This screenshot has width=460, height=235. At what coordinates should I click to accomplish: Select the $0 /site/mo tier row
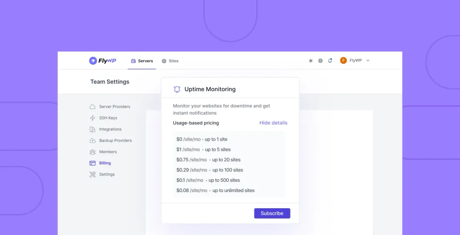(202, 139)
